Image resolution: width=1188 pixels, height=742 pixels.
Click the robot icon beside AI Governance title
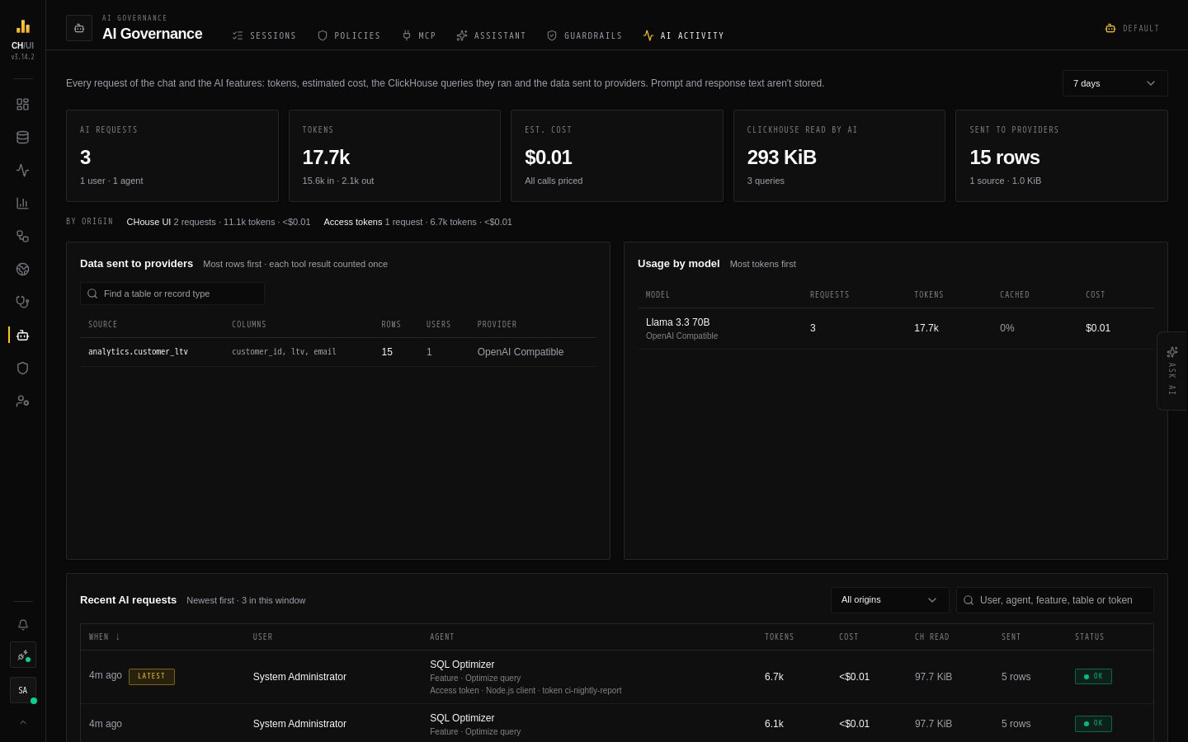[x=79, y=28]
